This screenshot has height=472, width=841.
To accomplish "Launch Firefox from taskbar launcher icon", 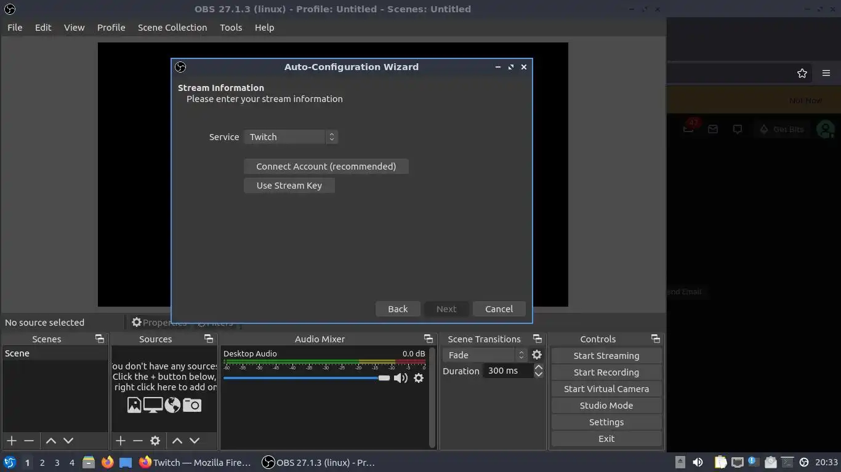I will click(107, 462).
